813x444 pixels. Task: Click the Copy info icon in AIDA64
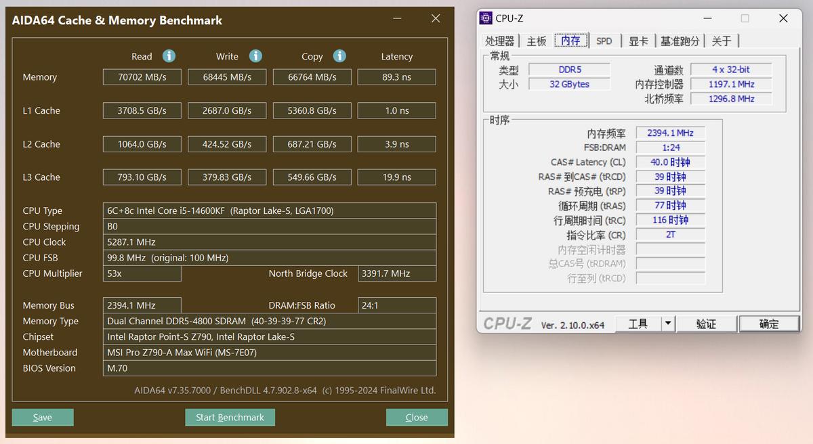click(339, 56)
